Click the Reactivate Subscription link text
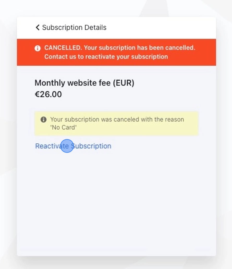This screenshot has height=269, width=232. tap(73, 146)
